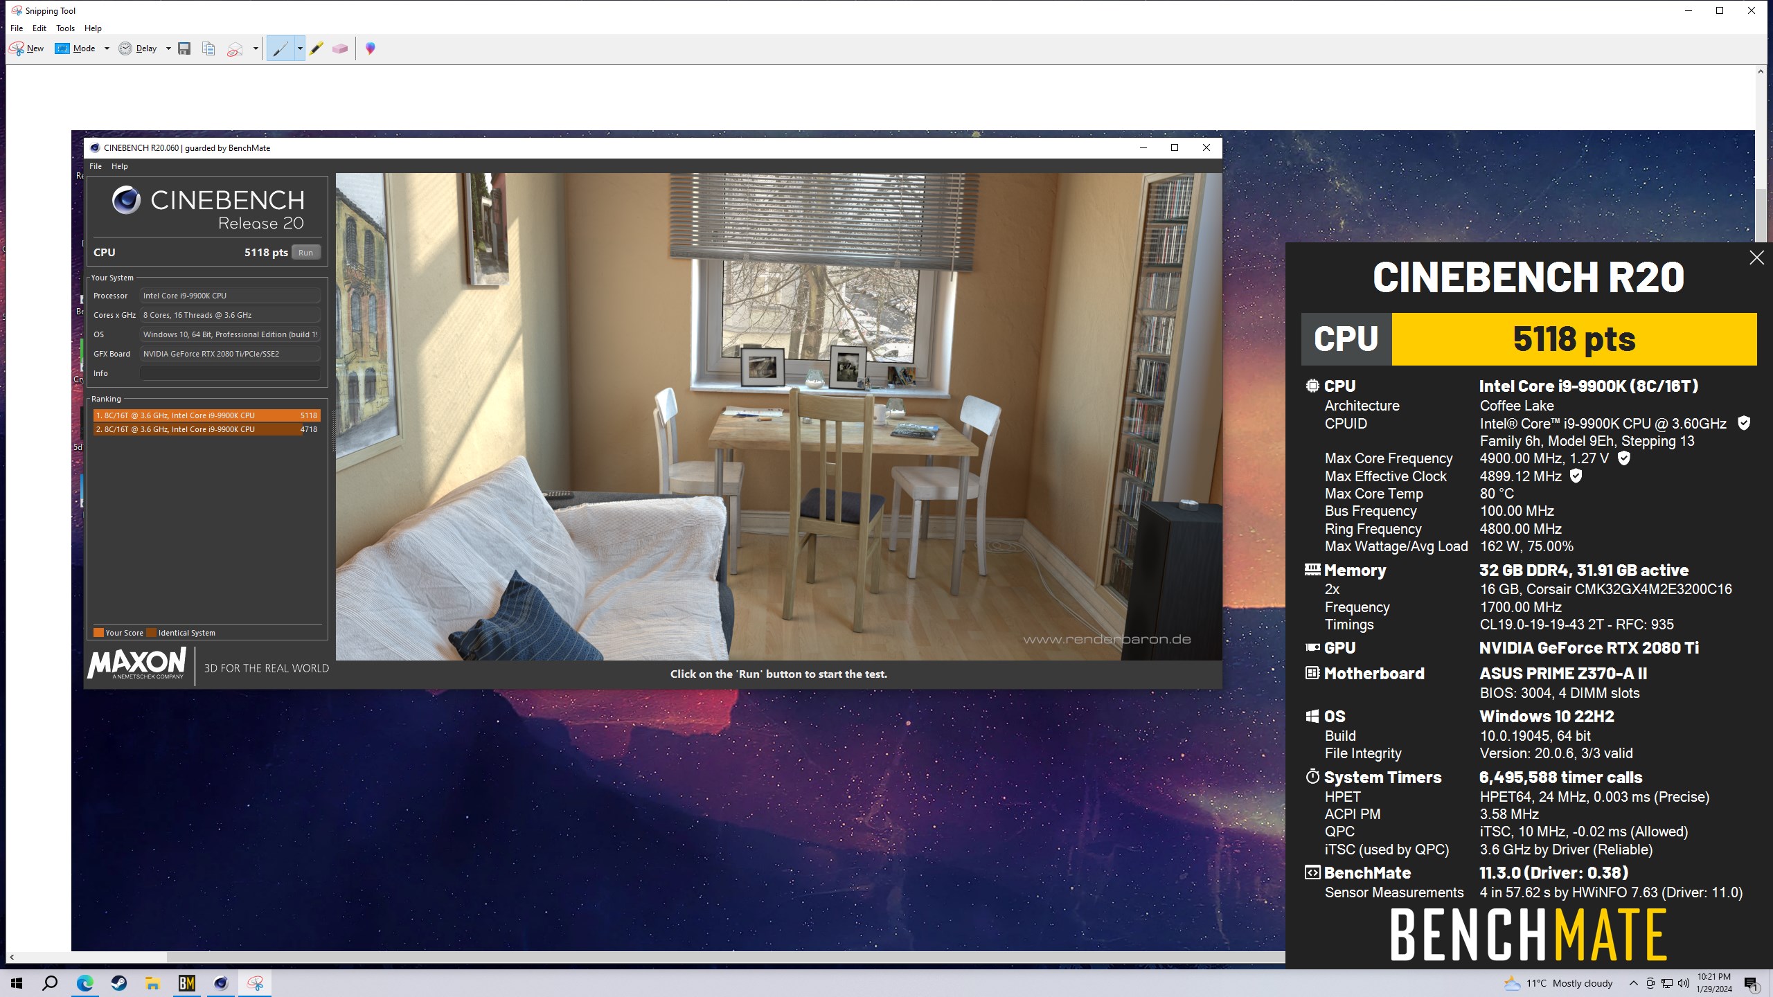Open Snipping Tool File menu
1773x997 pixels.
[17, 28]
